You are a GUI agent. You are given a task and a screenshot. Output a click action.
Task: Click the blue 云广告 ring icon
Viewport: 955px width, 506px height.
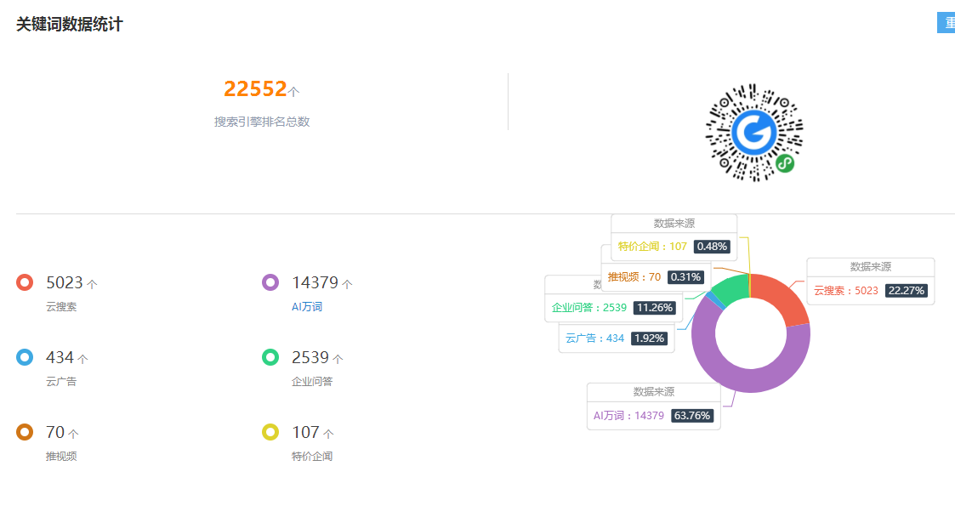(25, 357)
